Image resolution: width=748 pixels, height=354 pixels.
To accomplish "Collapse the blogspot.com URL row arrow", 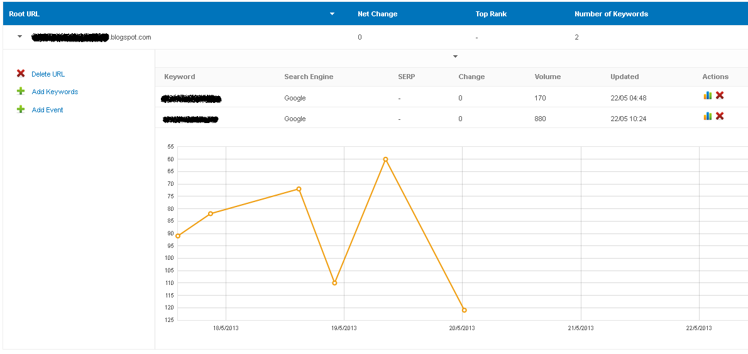I will point(19,36).
